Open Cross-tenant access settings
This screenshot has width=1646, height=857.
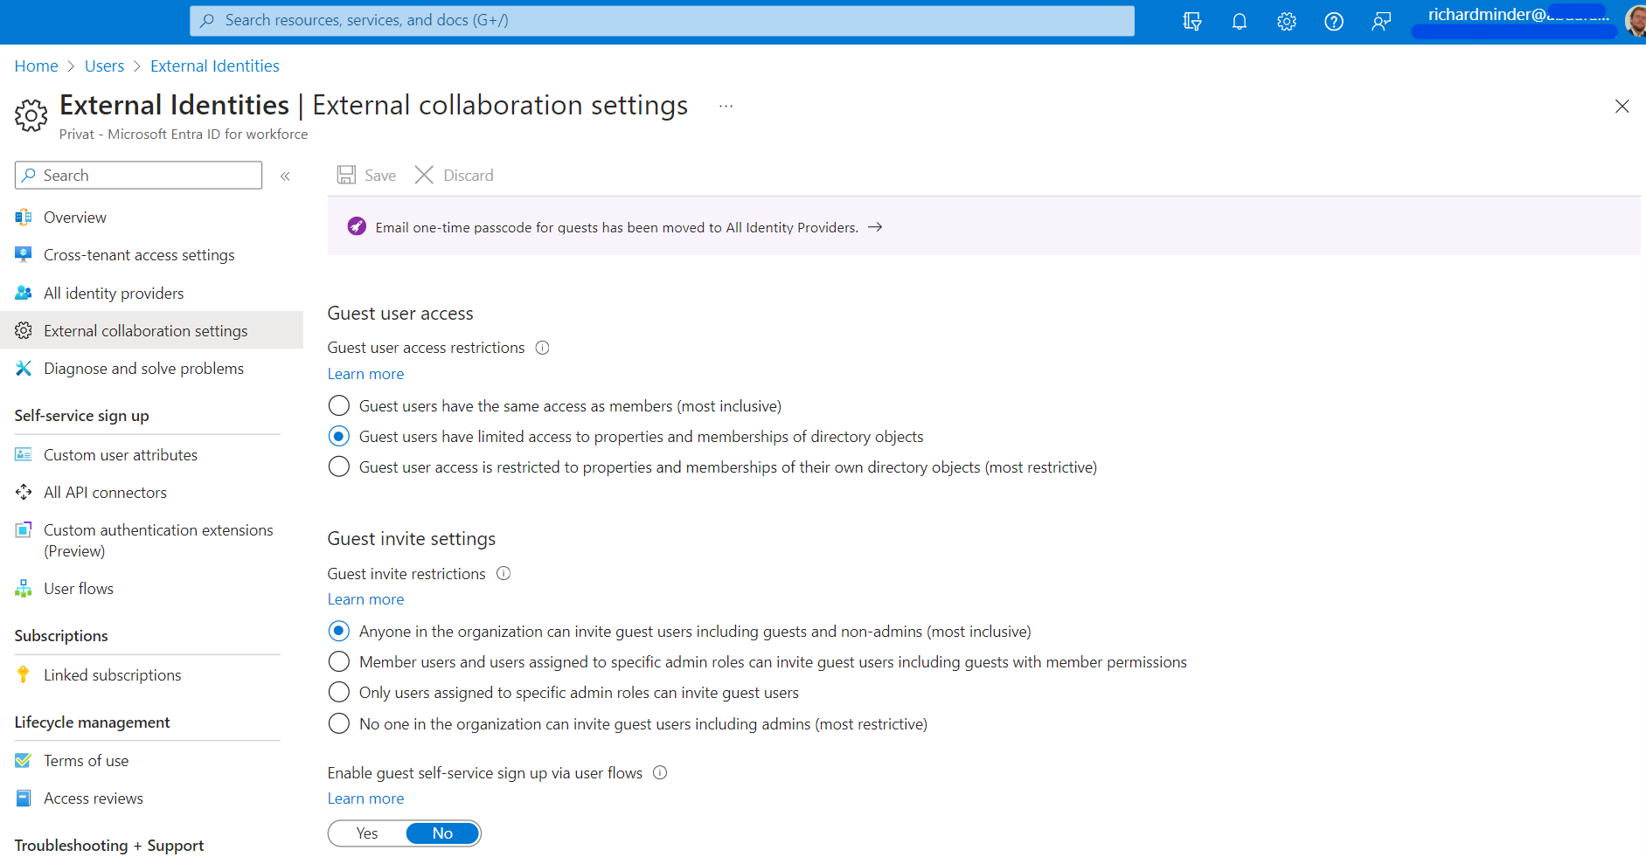tap(139, 255)
